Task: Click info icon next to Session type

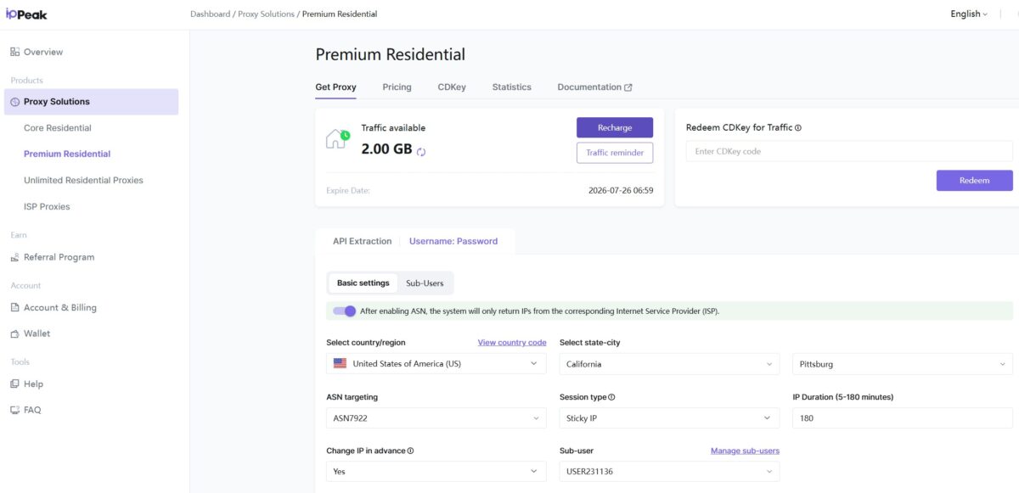Action: 611,397
